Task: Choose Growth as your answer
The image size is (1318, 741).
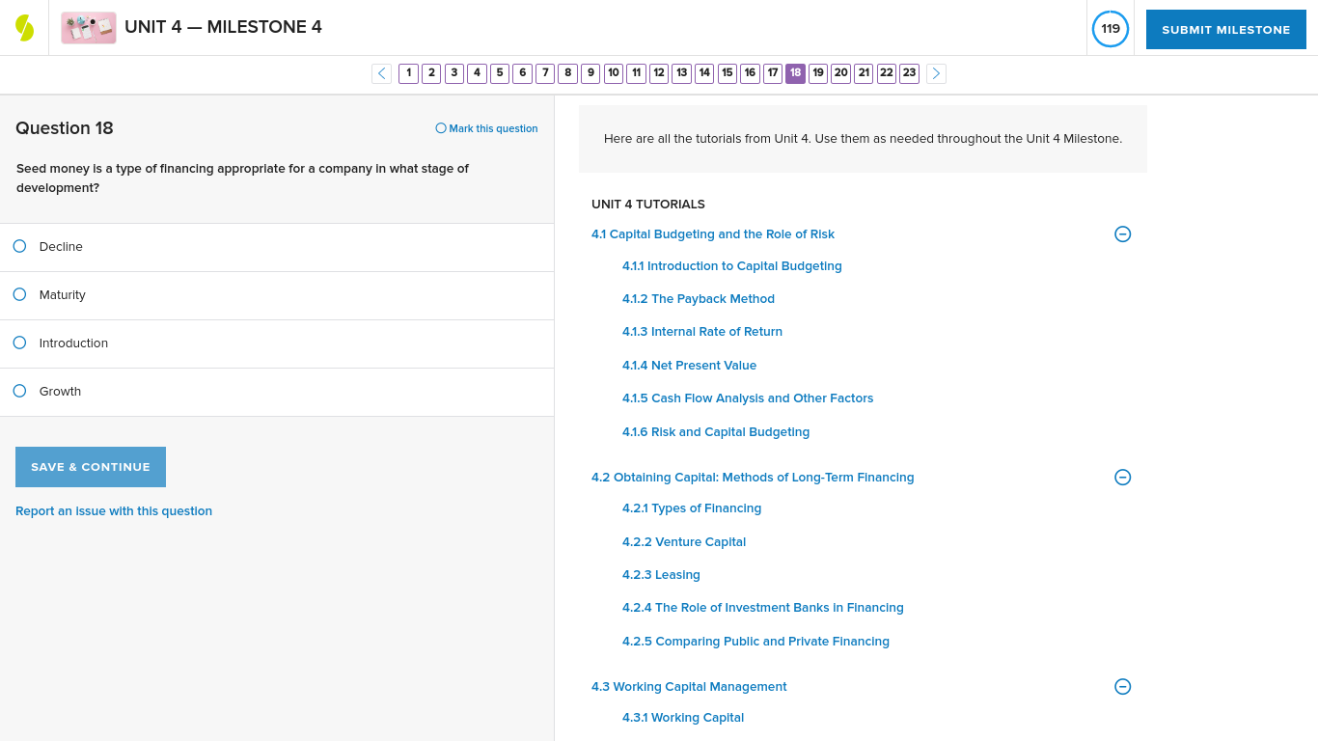Action: 19,391
